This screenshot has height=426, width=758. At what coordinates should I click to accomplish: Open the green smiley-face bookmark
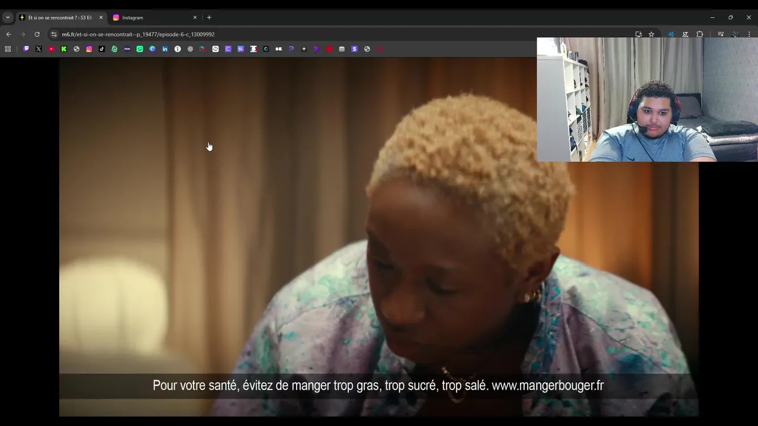(x=140, y=49)
